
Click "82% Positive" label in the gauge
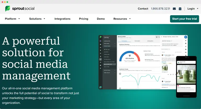coord(130,58)
